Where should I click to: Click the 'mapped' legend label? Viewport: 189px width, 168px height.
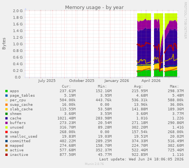point(17,146)
